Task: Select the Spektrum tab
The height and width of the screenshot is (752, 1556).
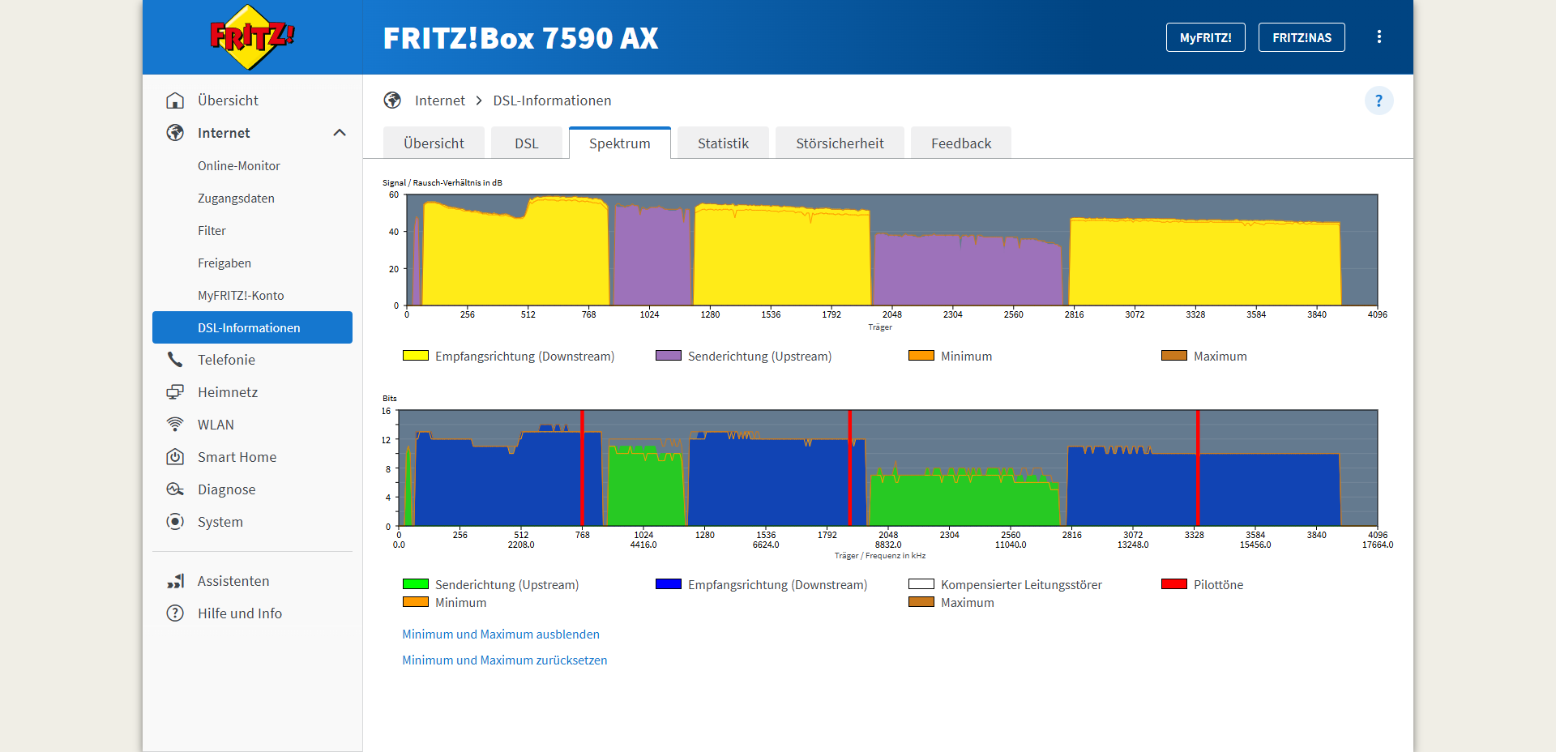Action: coord(620,143)
